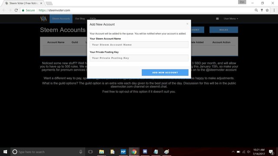The width and height of the screenshot is (278, 156).
Task: Expand the User Menu dropdown
Action: coord(231,19)
